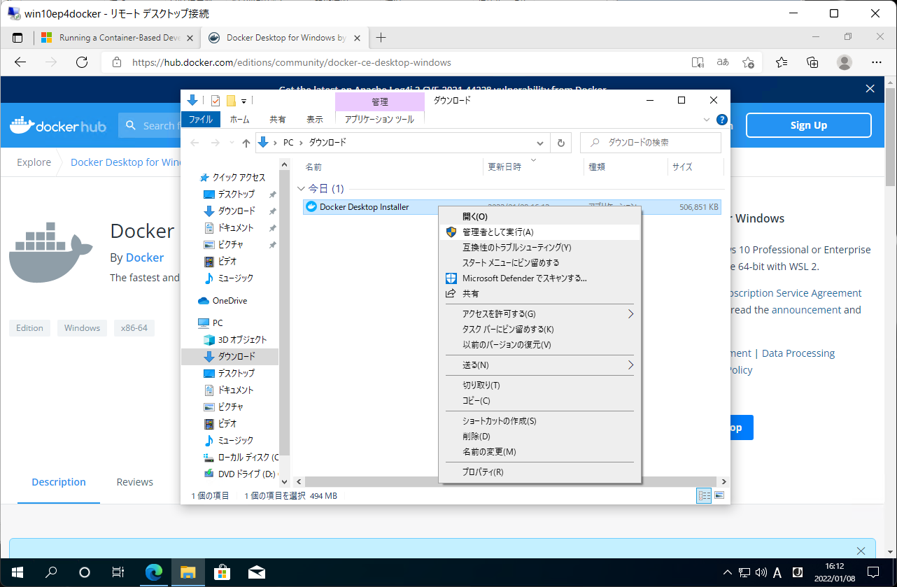Open Microsoft Store from the taskbar

[x=222, y=573]
